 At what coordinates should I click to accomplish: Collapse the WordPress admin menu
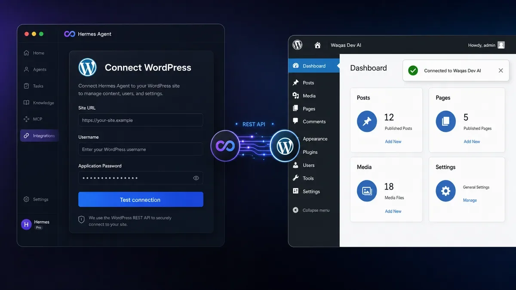311,210
